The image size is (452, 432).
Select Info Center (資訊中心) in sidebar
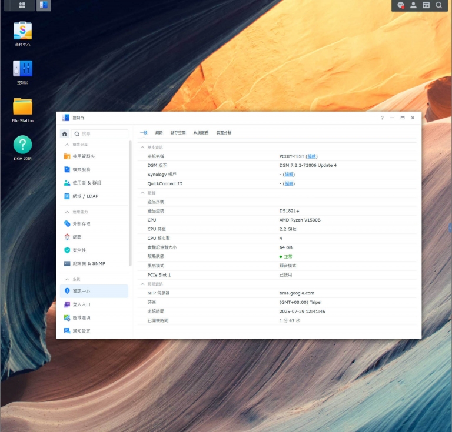click(94, 291)
